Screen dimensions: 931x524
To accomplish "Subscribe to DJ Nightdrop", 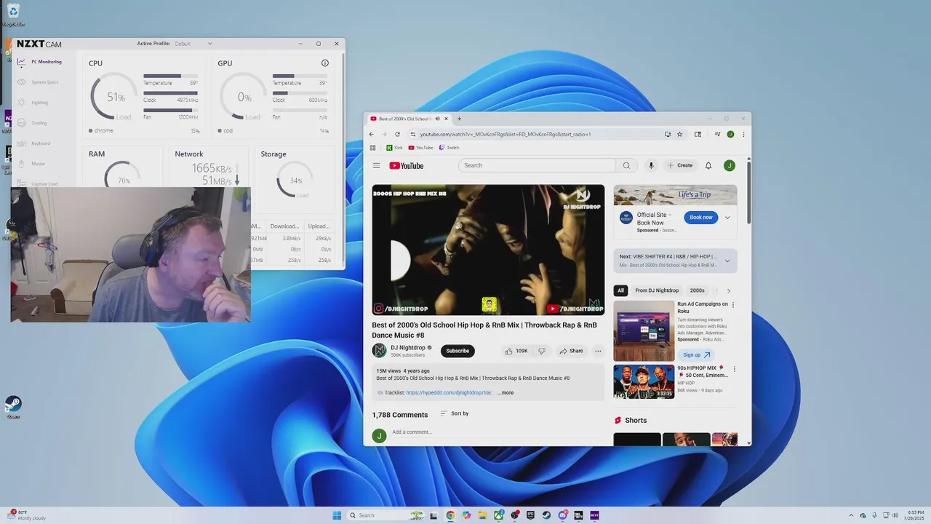I will coord(457,351).
